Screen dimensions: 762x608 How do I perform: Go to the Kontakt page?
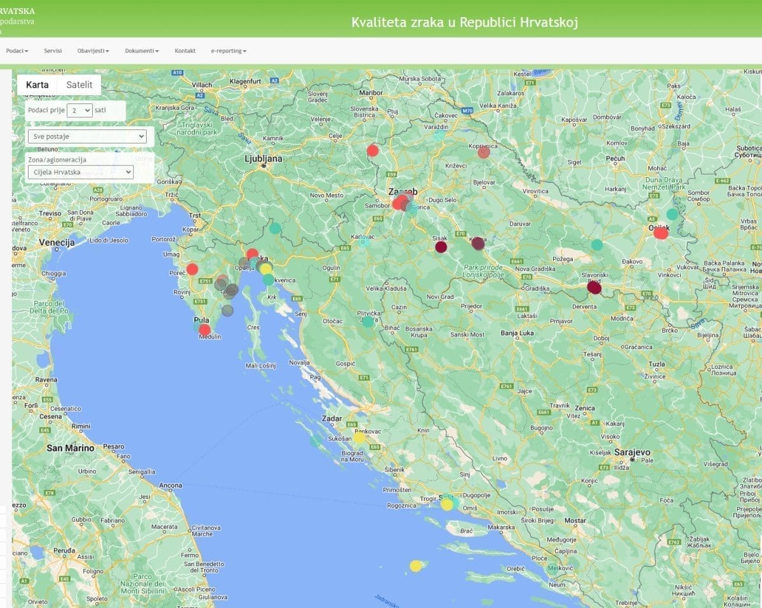click(x=185, y=51)
